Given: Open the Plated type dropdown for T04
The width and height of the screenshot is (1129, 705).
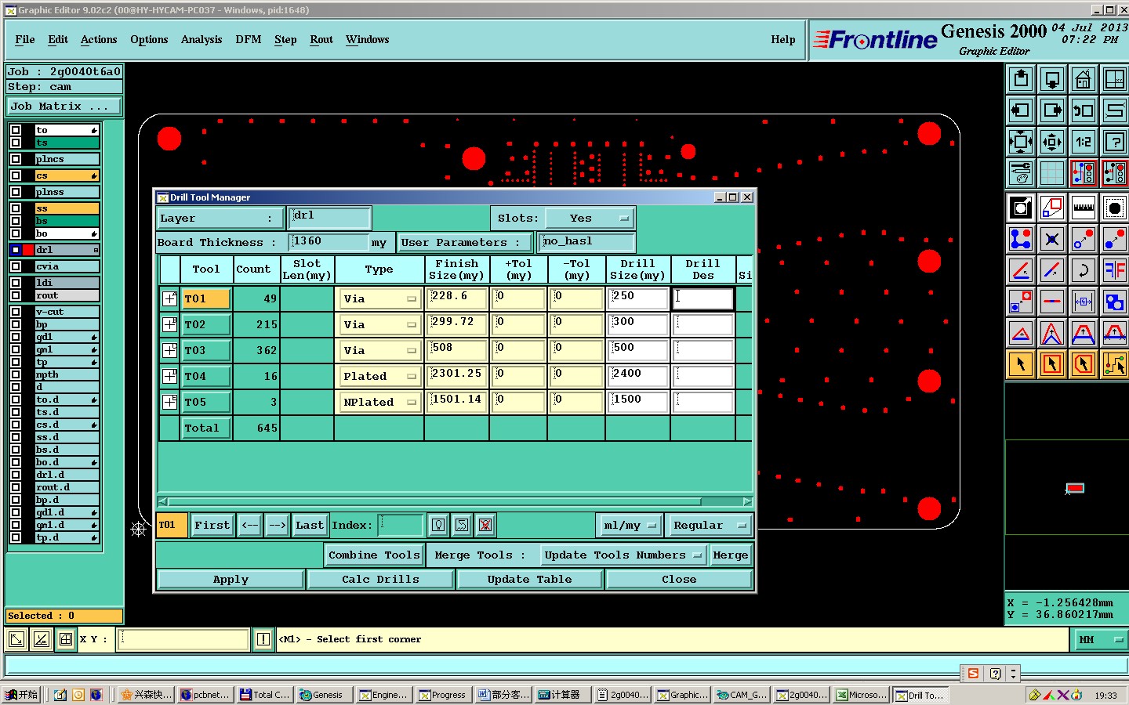Looking at the screenshot, I should click(x=379, y=376).
